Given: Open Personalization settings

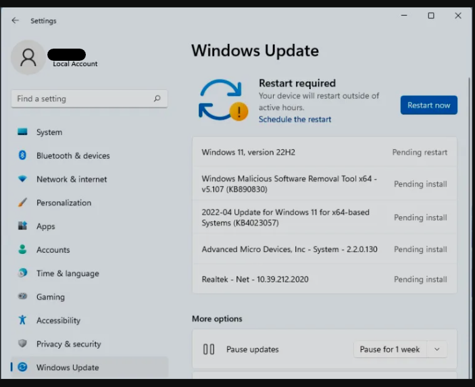Looking at the screenshot, I should (89, 203).
